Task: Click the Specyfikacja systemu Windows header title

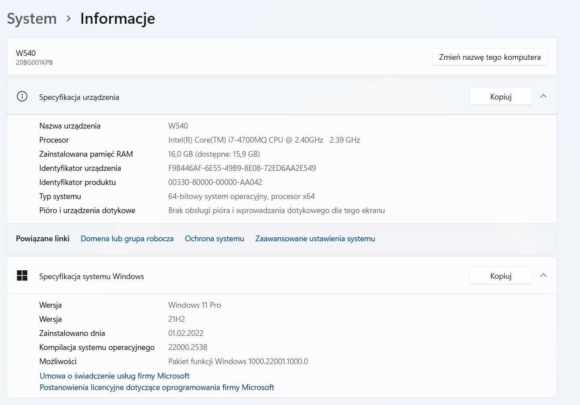Action: (x=92, y=276)
